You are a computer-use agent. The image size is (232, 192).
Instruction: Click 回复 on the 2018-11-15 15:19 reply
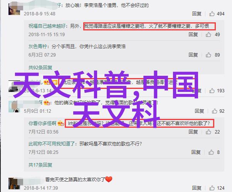click(x=193, y=34)
